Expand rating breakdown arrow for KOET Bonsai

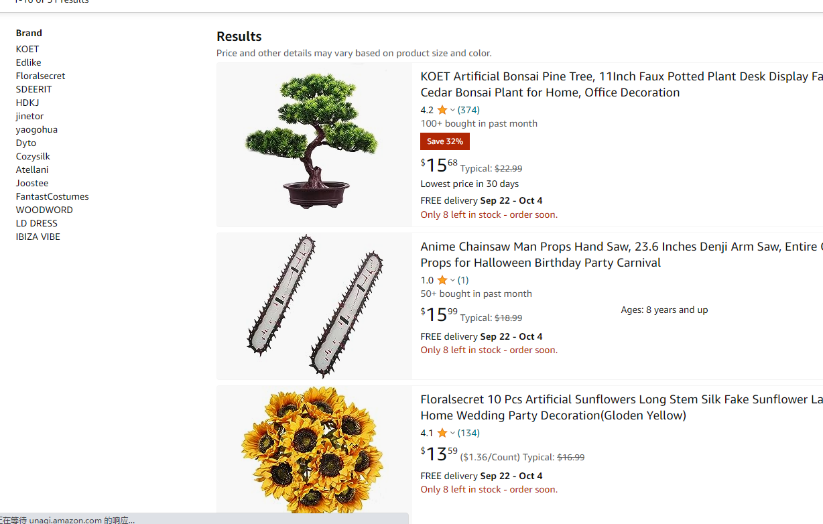pos(452,110)
